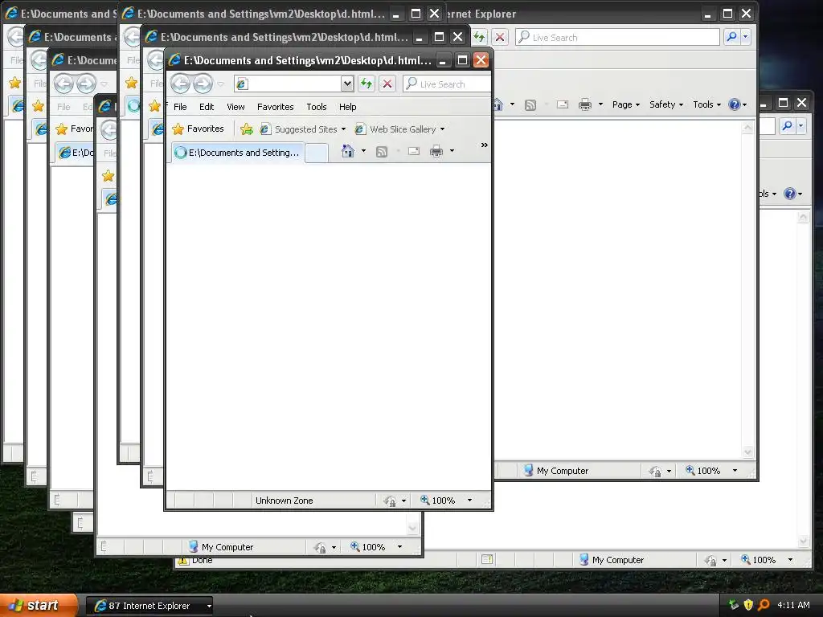Click Print icon in back-right window command bar

(585, 104)
